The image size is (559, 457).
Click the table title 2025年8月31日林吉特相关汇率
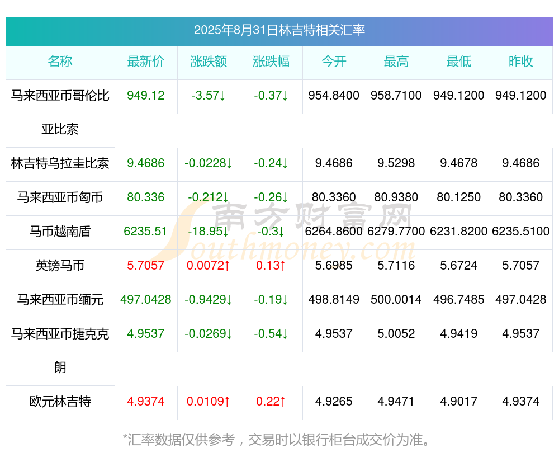[279, 30]
